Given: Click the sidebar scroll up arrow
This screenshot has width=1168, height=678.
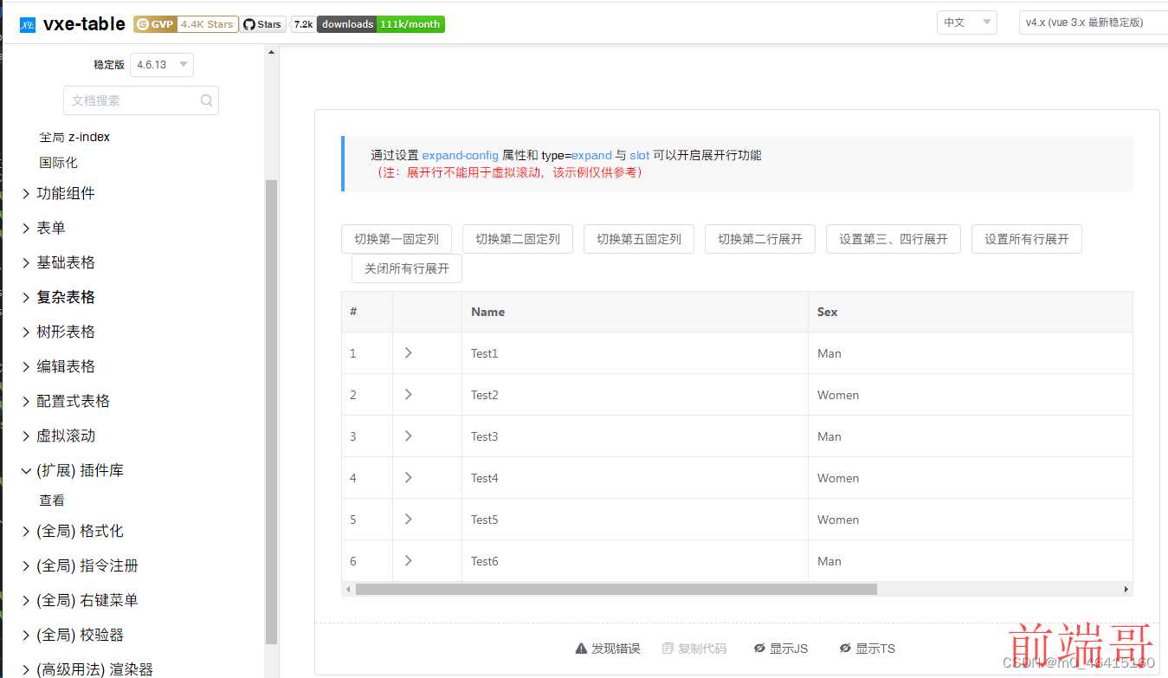Looking at the screenshot, I should 272,53.
